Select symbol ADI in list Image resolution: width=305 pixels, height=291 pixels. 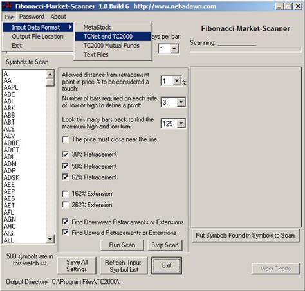pyautogui.click(x=8, y=157)
